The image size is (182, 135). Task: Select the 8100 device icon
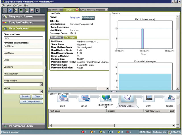pyautogui.click(x=148, y=99)
